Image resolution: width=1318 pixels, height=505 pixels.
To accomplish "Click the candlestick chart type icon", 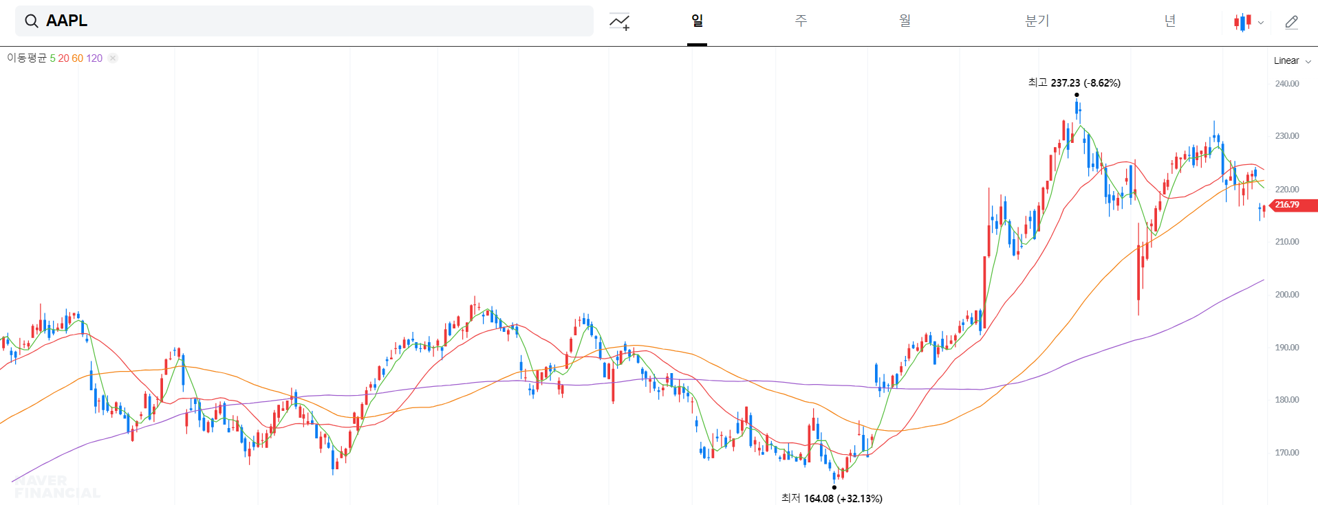I will tap(1242, 22).
